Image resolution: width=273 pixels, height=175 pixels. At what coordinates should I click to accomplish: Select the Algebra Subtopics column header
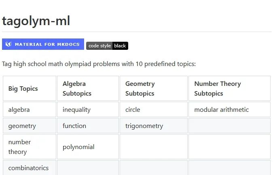click(88, 88)
